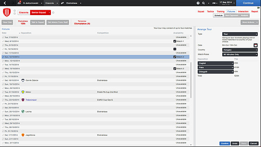The height and width of the screenshot is (147, 261).
Task: Open the search magnifier icon
Action: coord(204,3)
